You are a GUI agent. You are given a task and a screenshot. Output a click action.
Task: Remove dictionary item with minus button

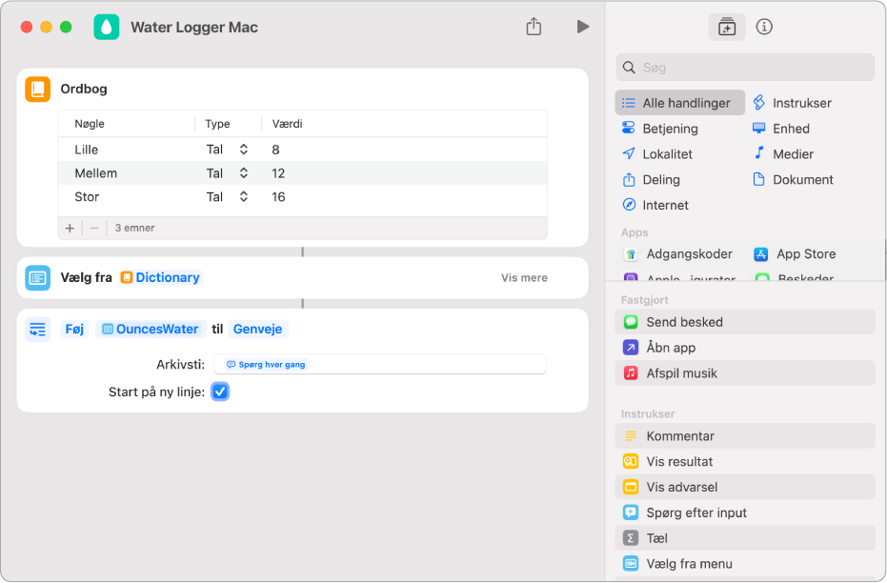coord(94,228)
